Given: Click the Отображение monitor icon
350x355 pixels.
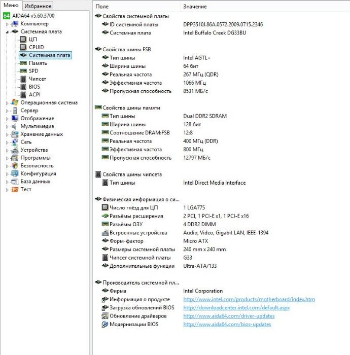Looking at the screenshot, I should 15,118.
